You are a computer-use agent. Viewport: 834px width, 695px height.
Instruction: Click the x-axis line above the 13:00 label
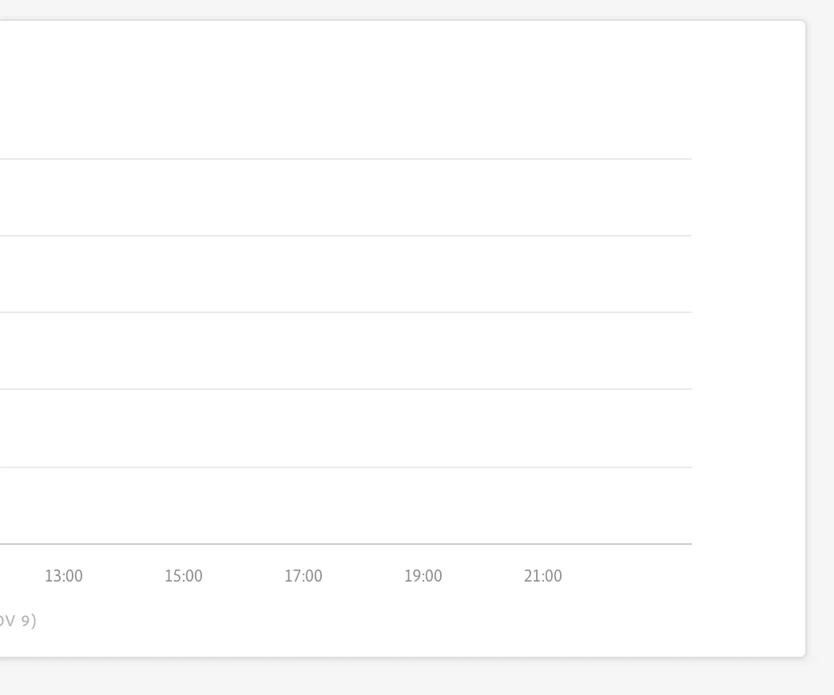pyautogui.click(x=64, y=544)
